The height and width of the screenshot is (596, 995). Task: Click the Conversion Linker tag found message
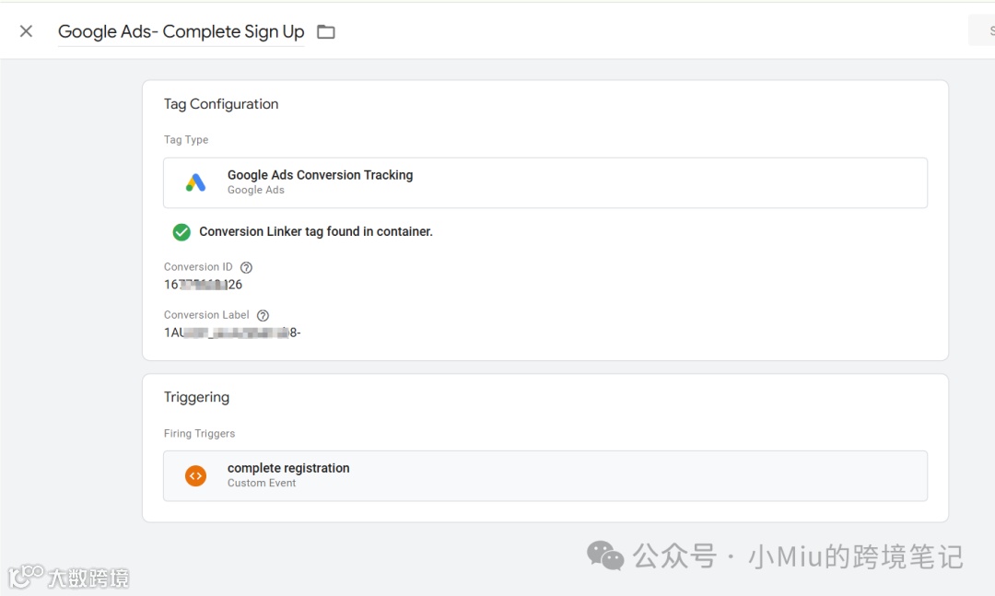[x=315, y=232]
